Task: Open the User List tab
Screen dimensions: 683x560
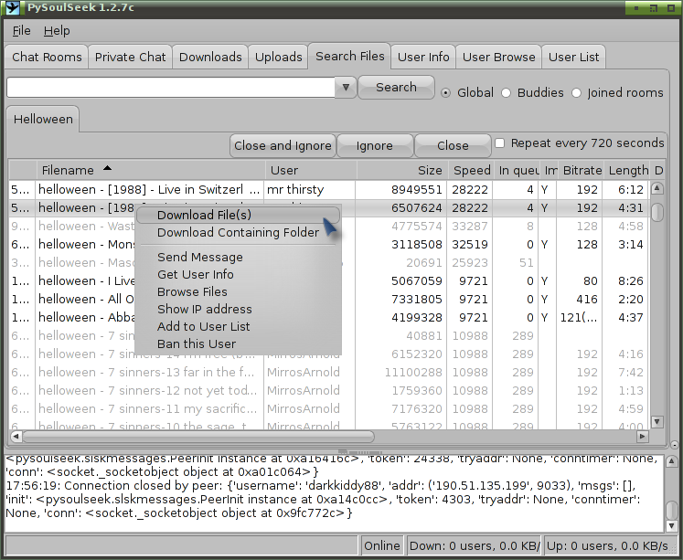Action: [x=573, y=57]
